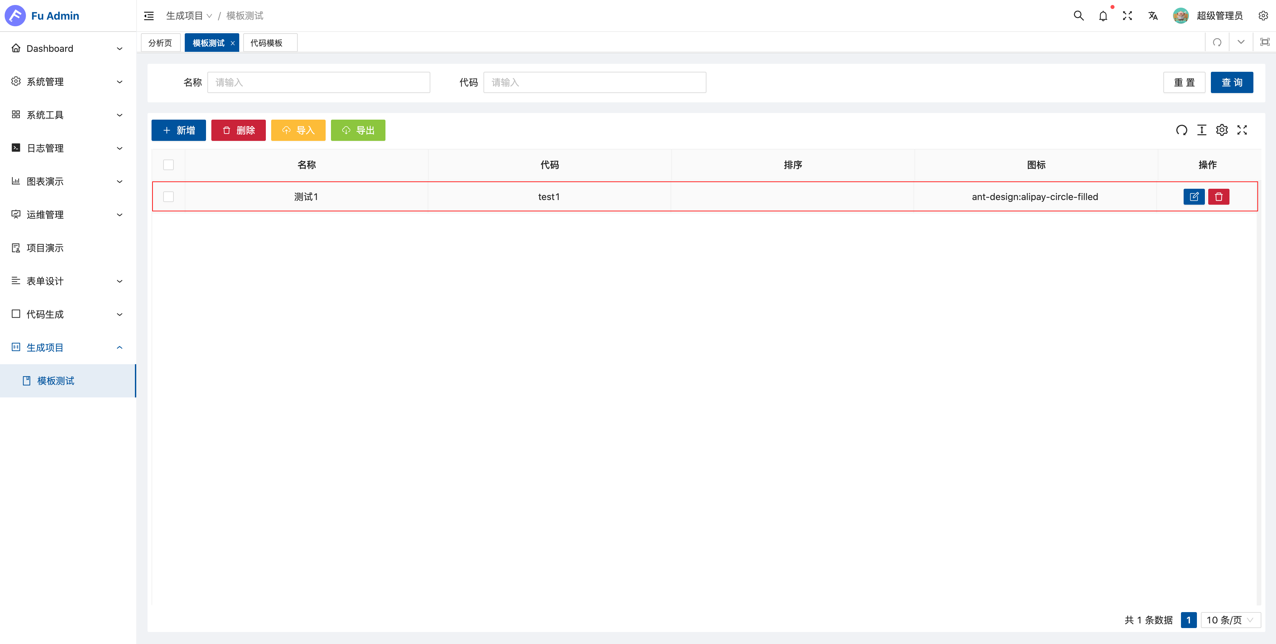This screenshot has width=1276, height=644.
Task: Refresh the table data icon
Action: tap(1182, 130)
